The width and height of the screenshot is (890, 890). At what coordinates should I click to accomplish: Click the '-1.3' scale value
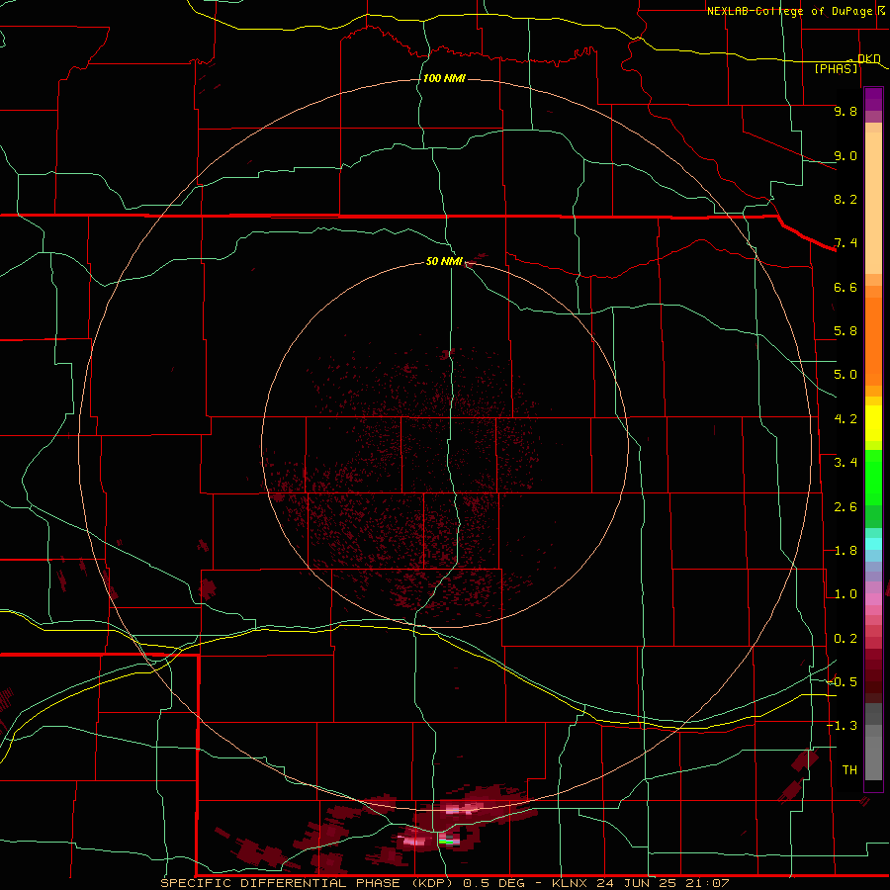(x=842, y=726)
